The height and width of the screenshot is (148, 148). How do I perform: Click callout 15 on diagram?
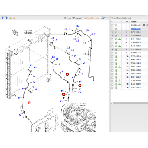point(94,34)
